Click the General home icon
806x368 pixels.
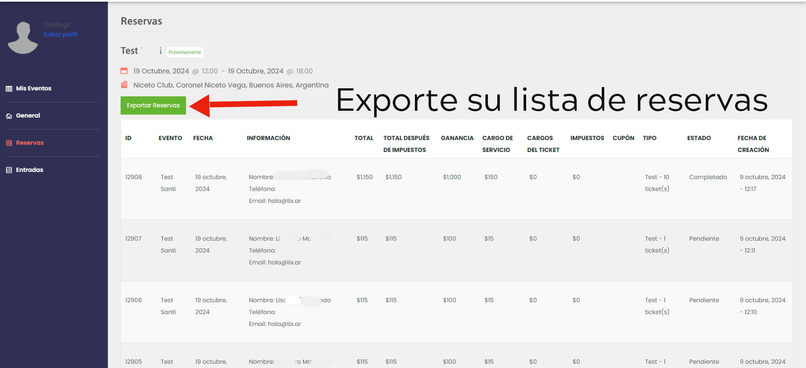(x=9, y=116)
